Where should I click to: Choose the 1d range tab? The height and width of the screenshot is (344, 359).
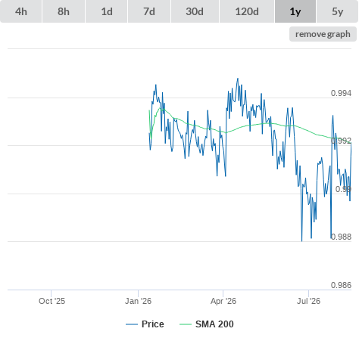(x=107, y=11)
